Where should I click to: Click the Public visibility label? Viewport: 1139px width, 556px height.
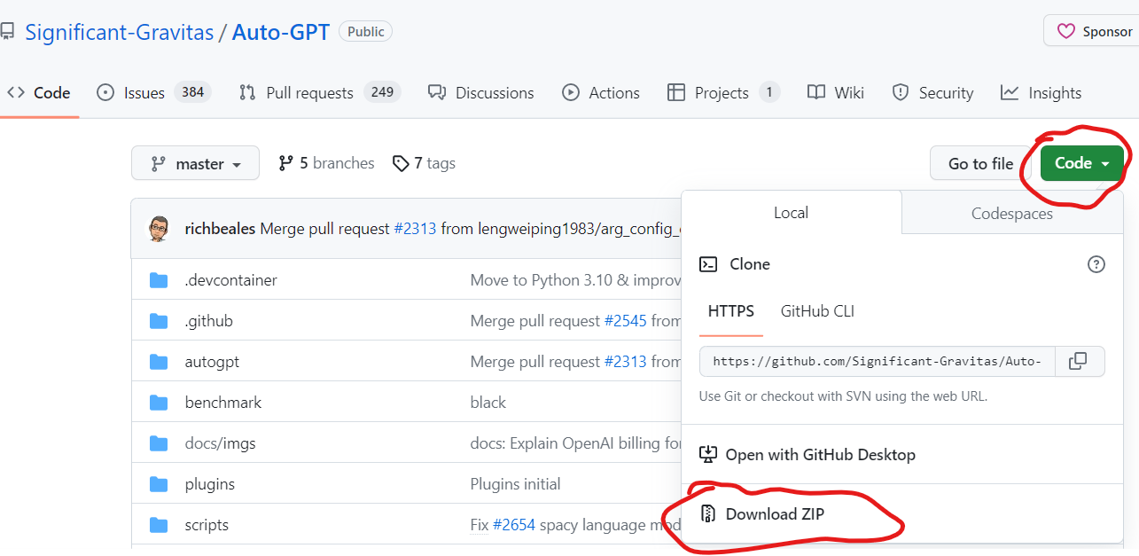coord(365,32)
